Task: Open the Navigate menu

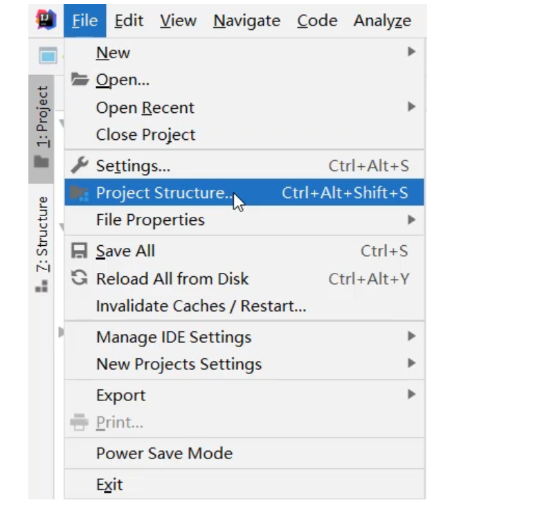Action: pyautogui.click(x=248, y=21)
